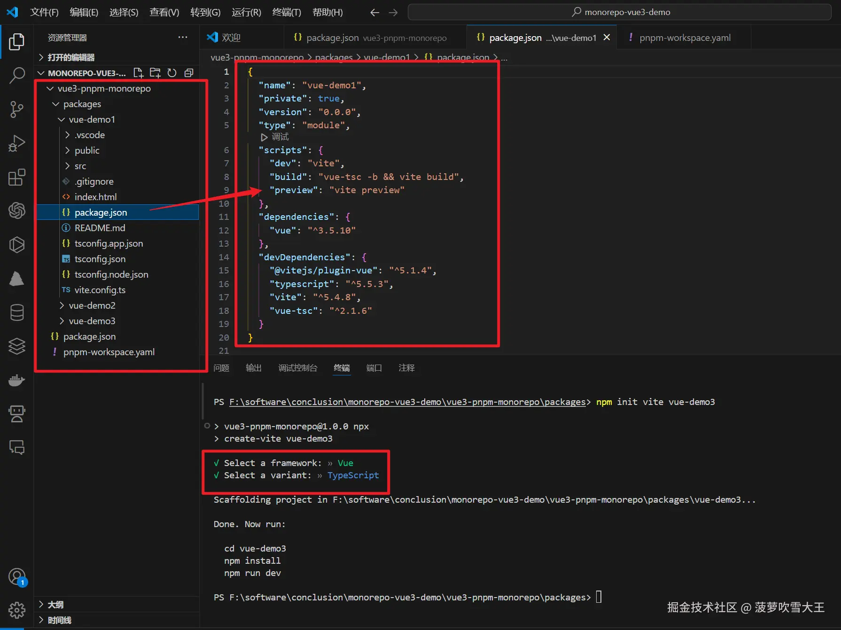Viewport: 841px width, 630px height.
Task: Expand the 大纲 section
Action: 117,604
